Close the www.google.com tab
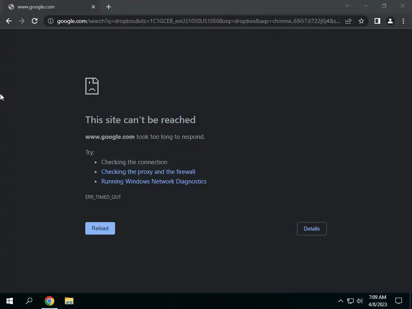This screenshot has width=412, height=309. point(93,7)
